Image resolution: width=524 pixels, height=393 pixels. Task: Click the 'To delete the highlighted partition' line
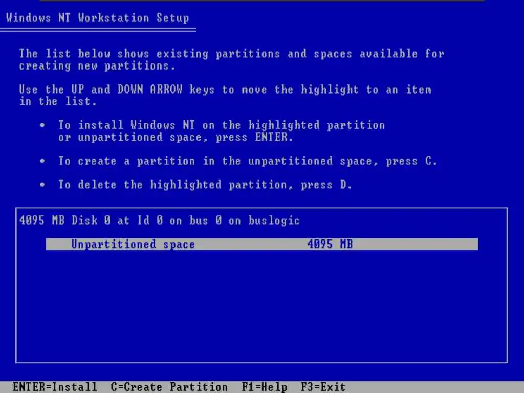pyautogui.click(x=205, y=185)
